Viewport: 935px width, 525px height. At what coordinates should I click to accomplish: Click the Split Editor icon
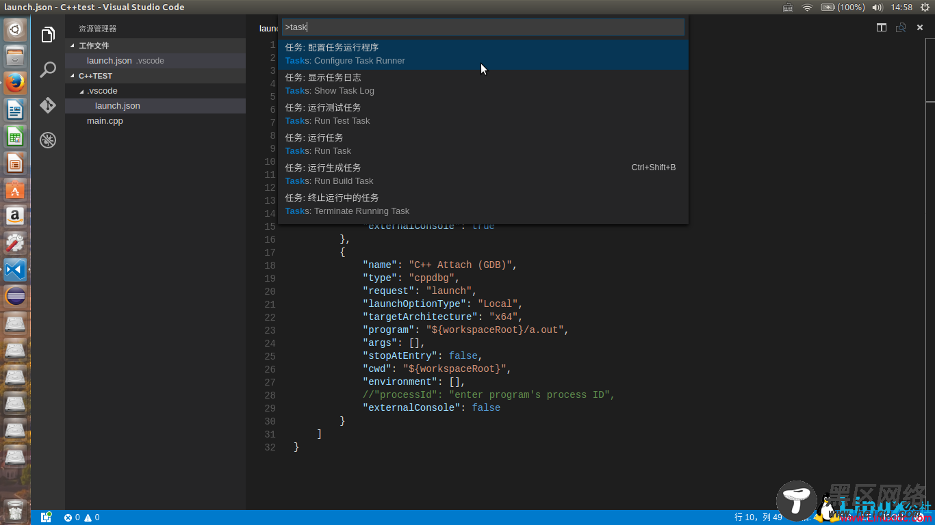pos(882,27)
